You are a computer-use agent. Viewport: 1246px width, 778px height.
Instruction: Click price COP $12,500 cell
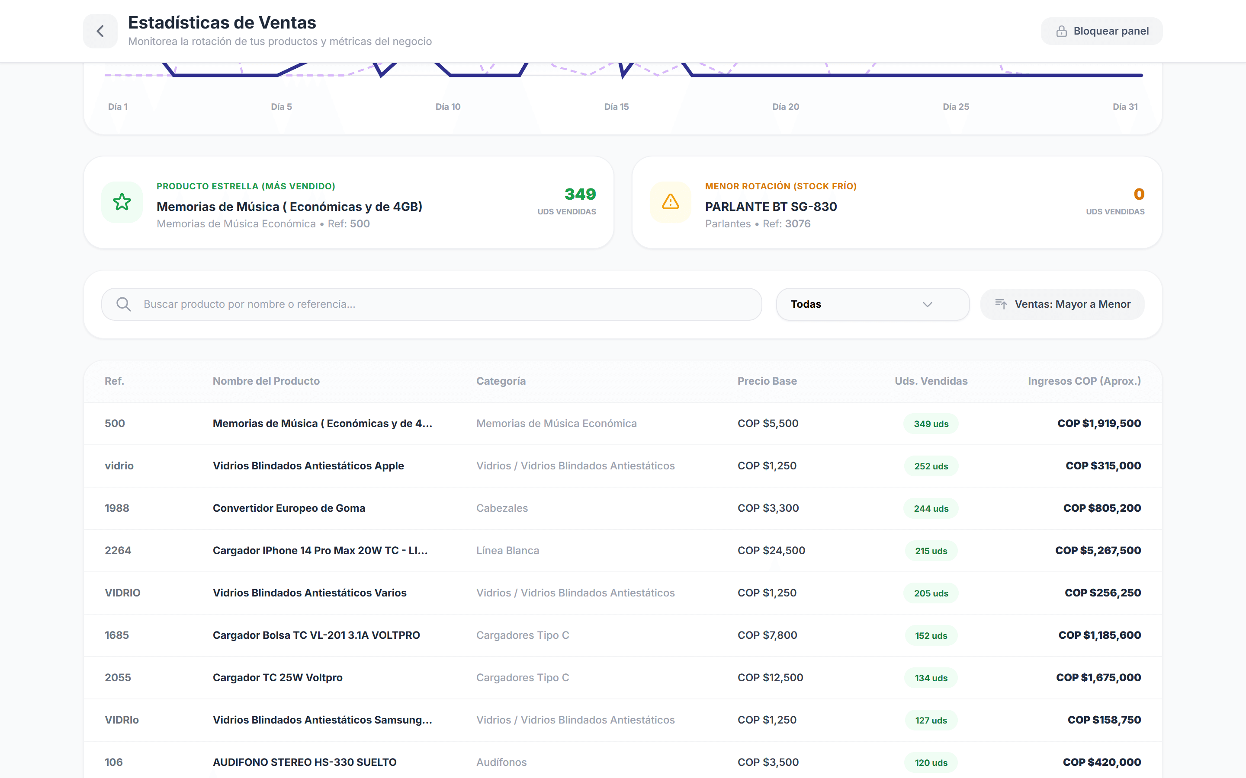pos(770,678)
